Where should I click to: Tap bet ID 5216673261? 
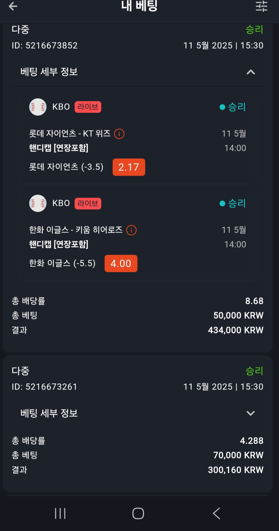point(45,387)
